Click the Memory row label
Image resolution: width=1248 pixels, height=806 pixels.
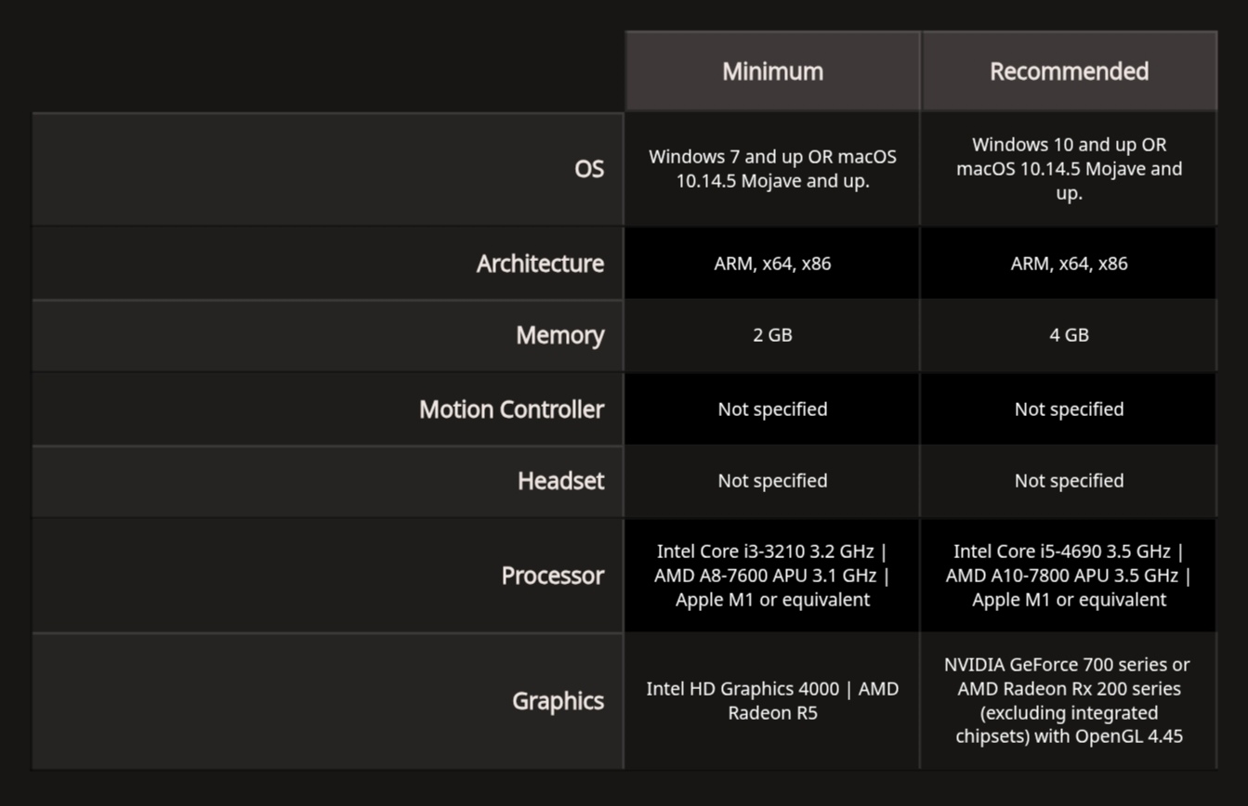[x=559, y=335]
